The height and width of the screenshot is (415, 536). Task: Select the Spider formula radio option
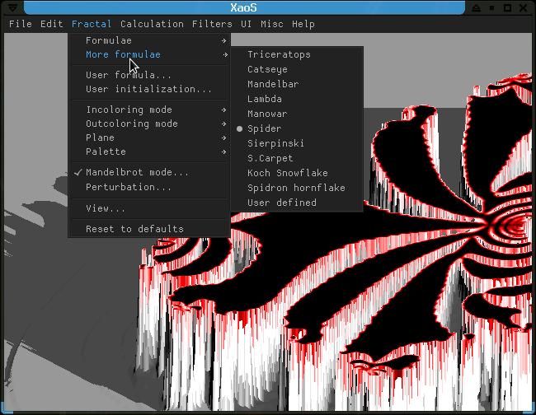pos(264,128)
